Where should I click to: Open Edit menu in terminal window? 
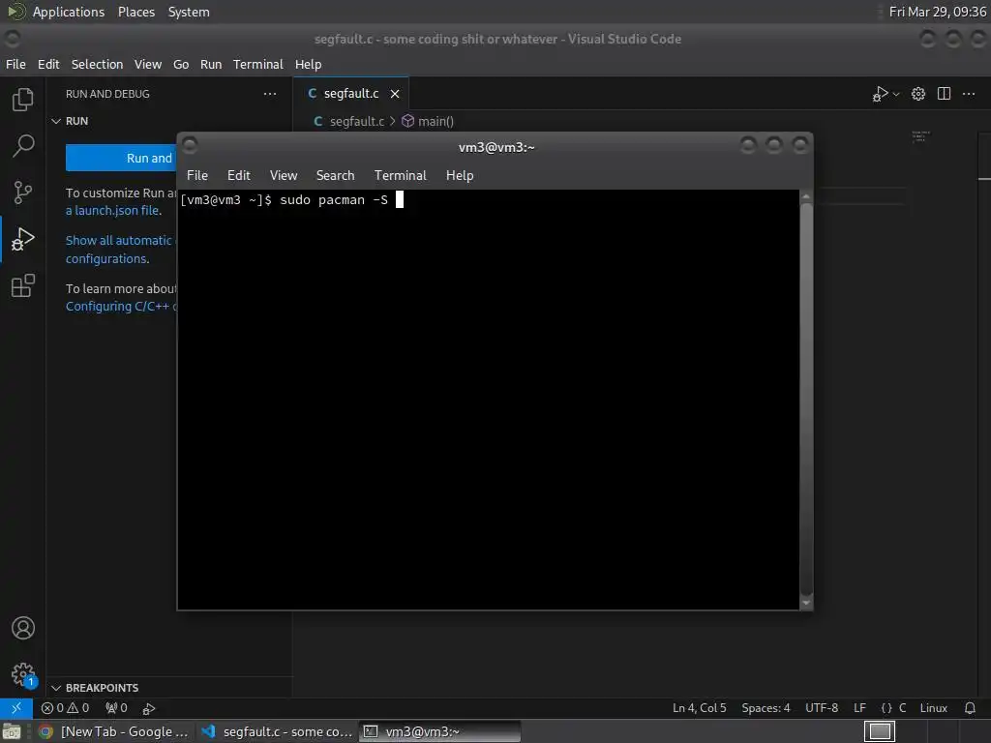pyautogui.click(x=239, y=176)
